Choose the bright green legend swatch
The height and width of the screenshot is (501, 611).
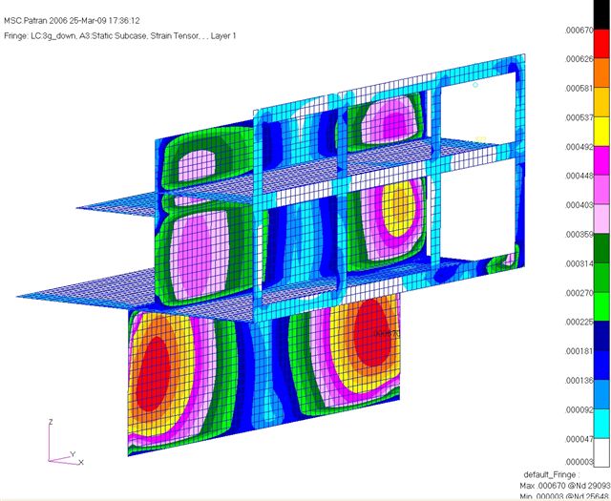pos(601,307)
